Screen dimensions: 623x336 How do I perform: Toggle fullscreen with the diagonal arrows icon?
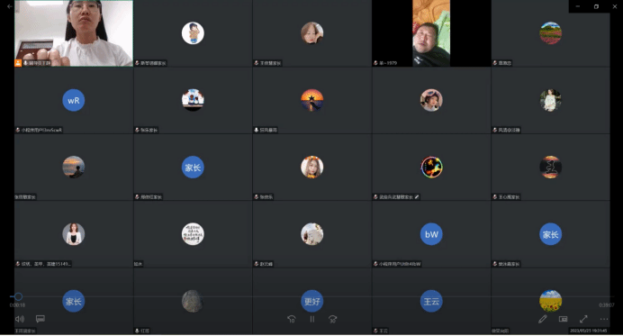pos(583,319)
